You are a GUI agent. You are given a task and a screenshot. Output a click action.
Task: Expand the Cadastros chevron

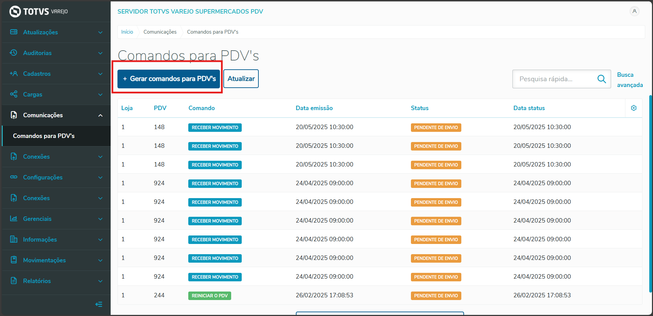[100, 74]
